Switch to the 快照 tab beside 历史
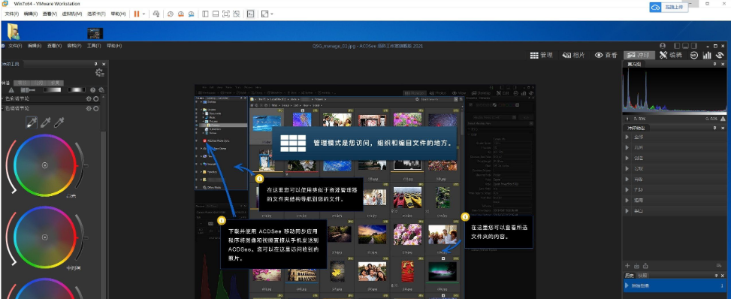Screen dimensions: 731x299 [x=642, y=275]
